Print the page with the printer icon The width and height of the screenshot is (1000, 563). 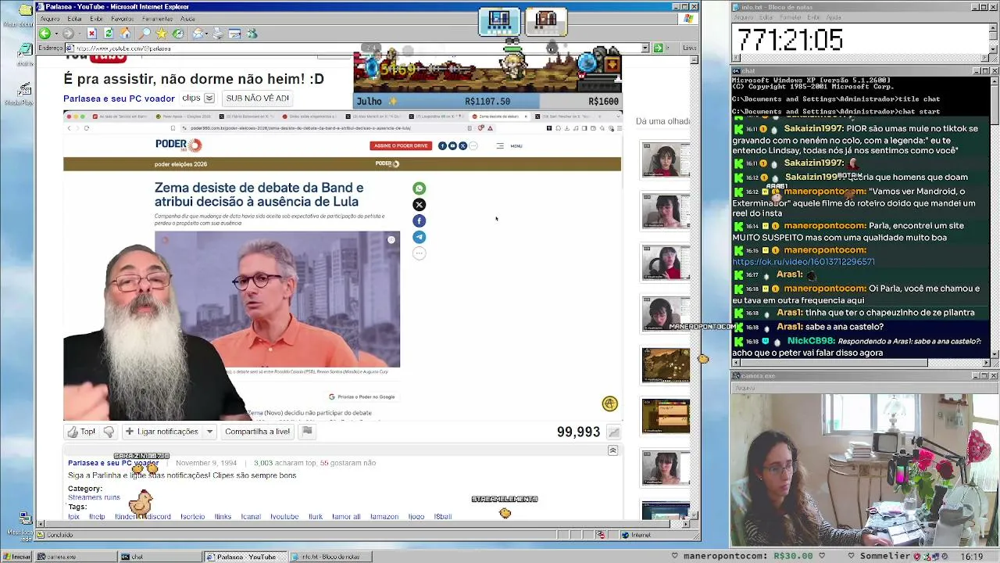218,34
